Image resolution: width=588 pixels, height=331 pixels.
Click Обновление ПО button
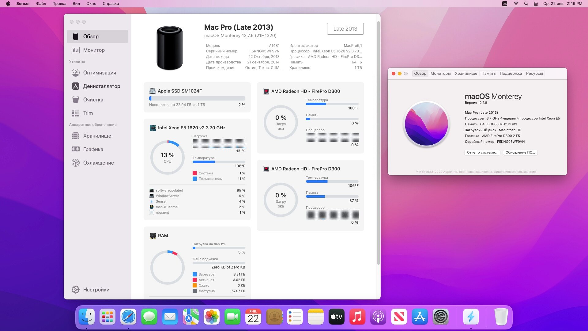pyautogui.click(x=520, y=152)
